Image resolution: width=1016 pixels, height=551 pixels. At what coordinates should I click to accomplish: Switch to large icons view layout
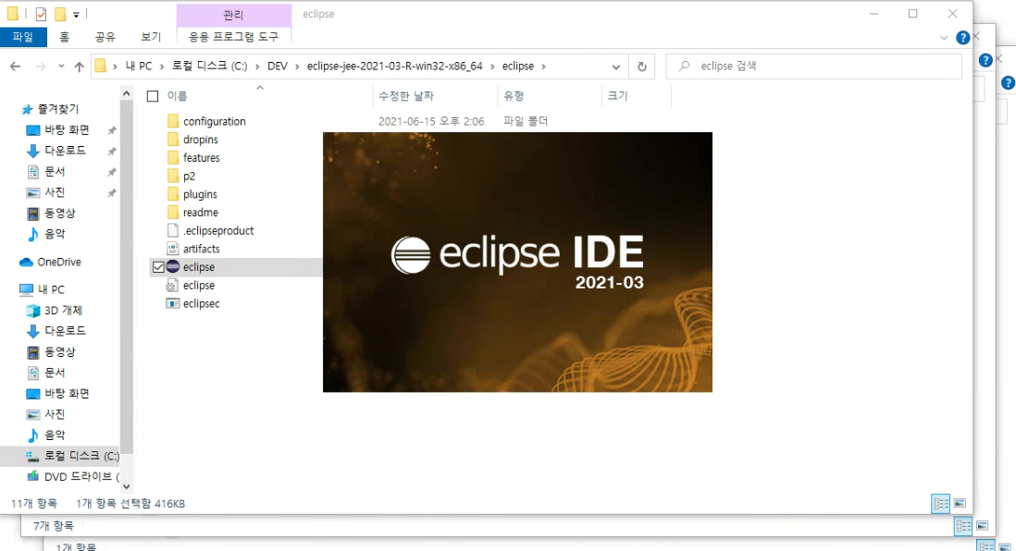coord(960,503)
